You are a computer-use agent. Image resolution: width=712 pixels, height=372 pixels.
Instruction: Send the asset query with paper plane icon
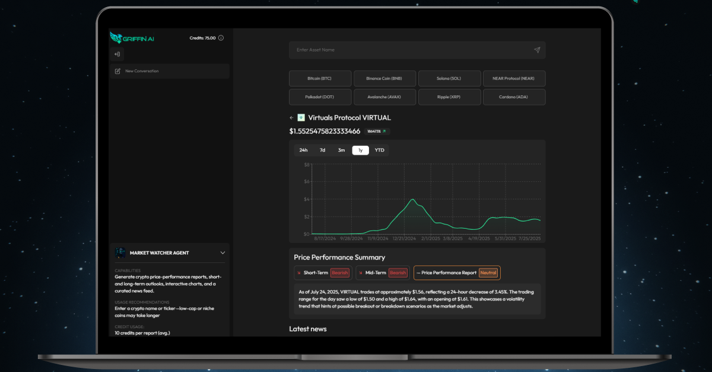point(537,50)
